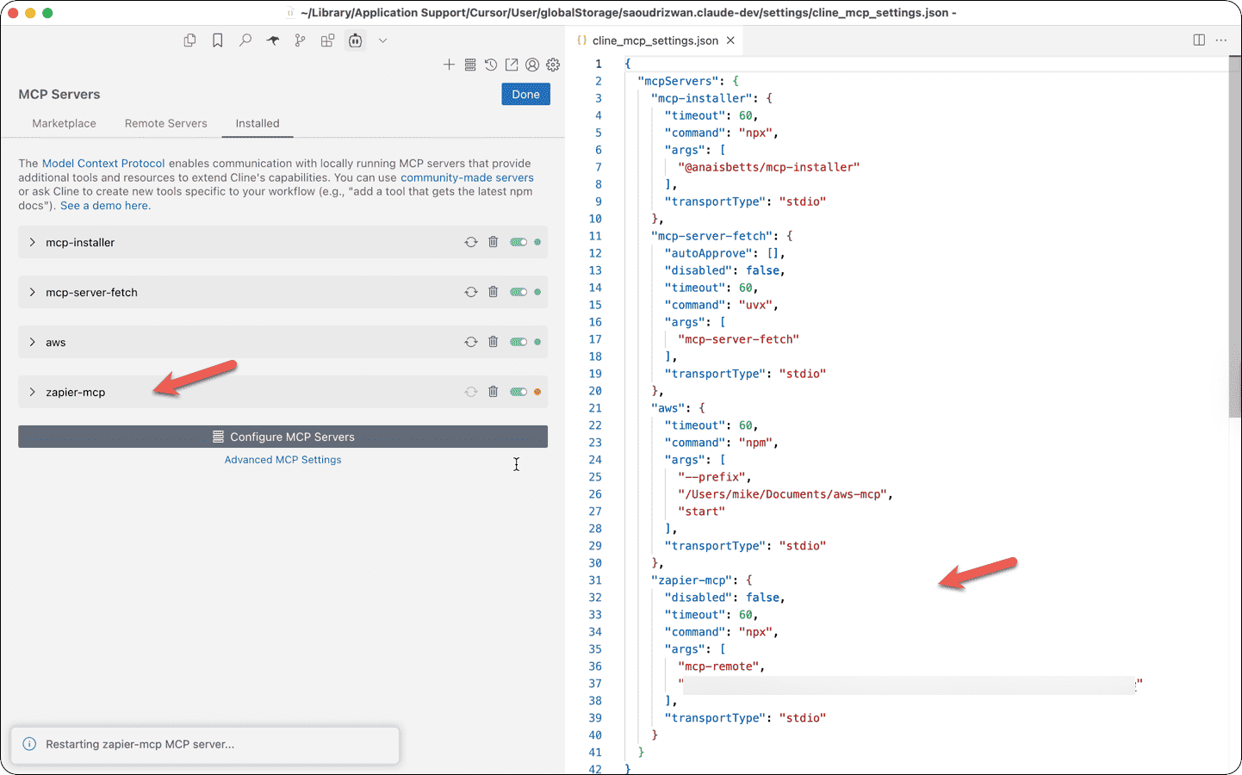Open editor More Actions ellipsis

coord(1221,40)
